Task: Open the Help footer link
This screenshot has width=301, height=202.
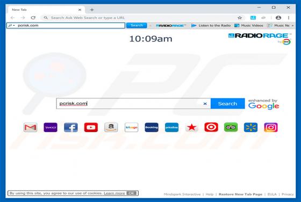Action: click(210, 194)
